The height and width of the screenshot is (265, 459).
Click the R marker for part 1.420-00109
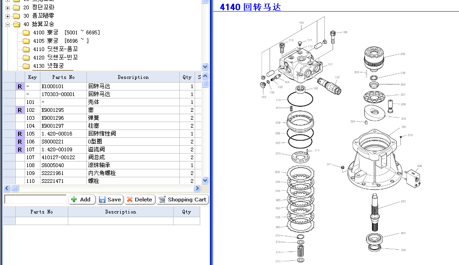[20, 149]
